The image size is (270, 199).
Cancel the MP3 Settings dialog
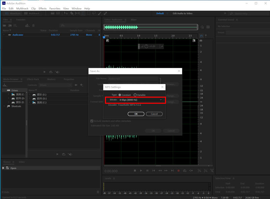(154, 114)
